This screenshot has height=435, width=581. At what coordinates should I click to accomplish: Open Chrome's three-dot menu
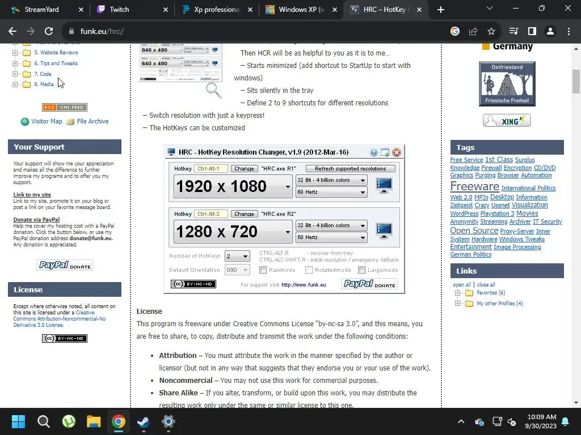pos(569,32)
